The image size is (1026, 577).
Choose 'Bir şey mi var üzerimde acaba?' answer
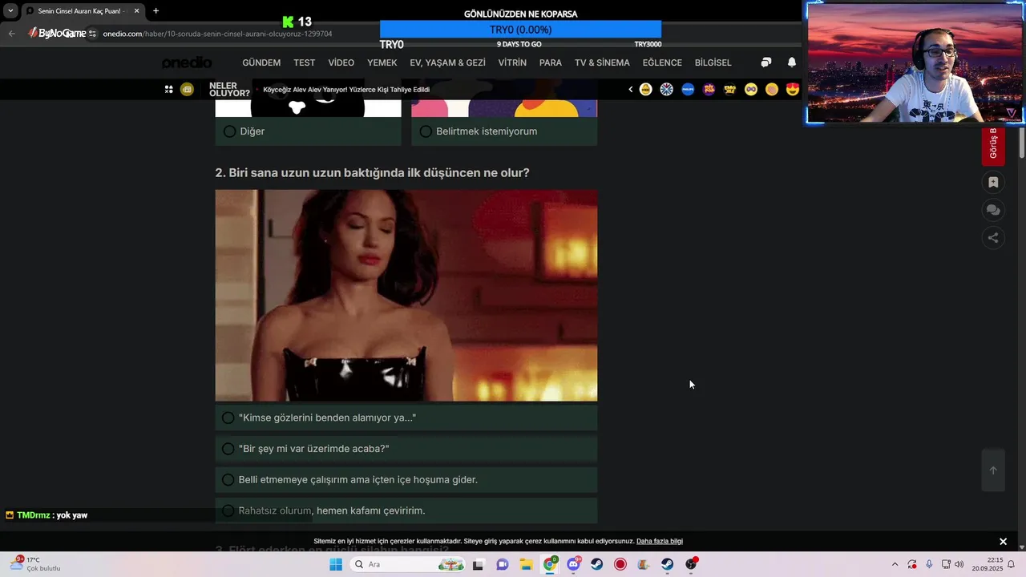coord(406,449)
